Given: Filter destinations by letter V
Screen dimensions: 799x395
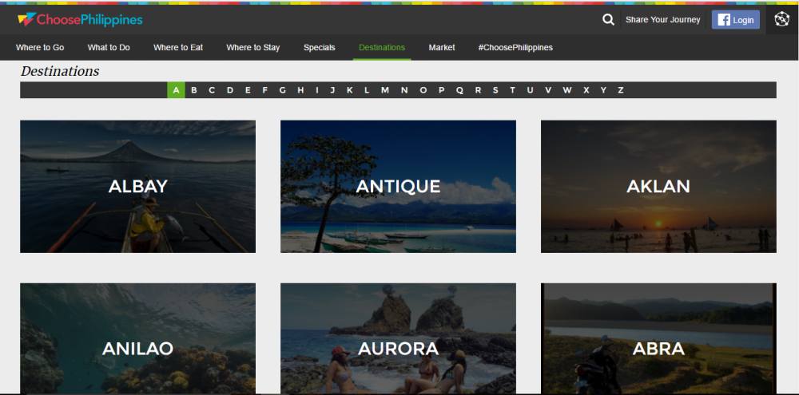Looking at the screenshot, I should 548,90.
